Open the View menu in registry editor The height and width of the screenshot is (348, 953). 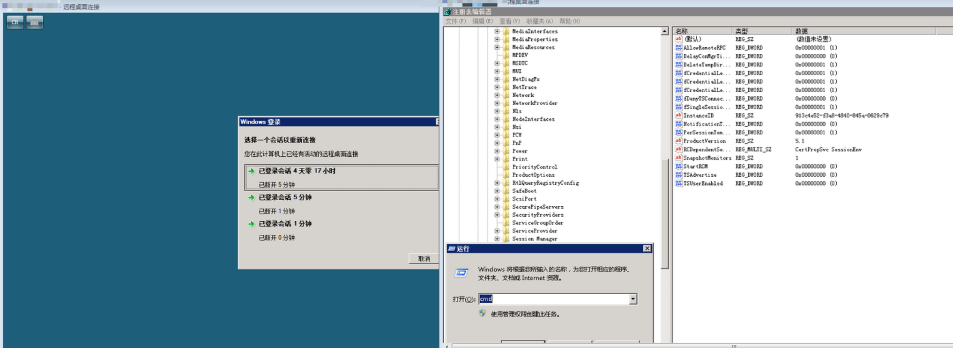[x=510, y=21]
